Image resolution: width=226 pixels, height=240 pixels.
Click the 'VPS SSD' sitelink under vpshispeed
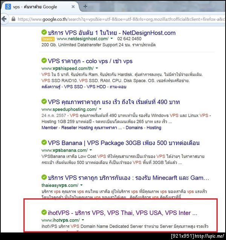(x=73, y=87)
